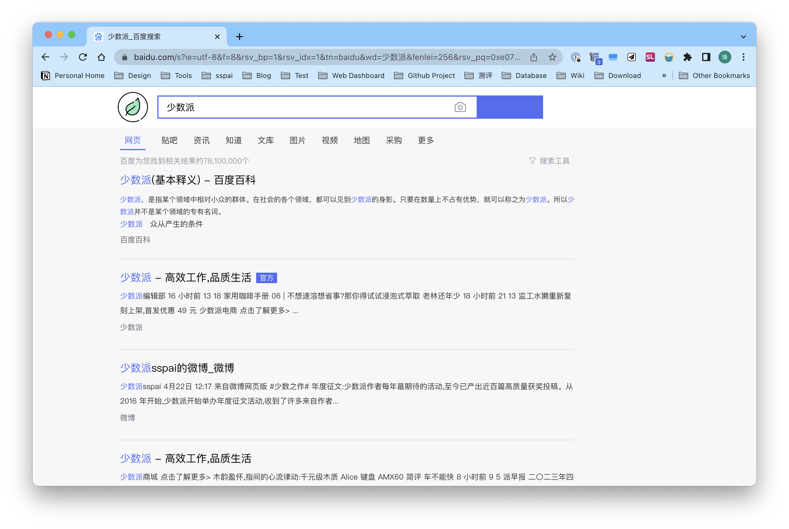The image size is (789, 529).
Task: Click the camera image search icon
Action: 460,107
